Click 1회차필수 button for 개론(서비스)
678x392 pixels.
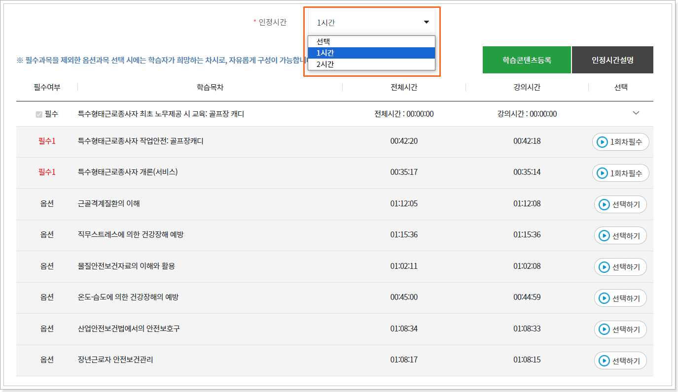(620, 173)
